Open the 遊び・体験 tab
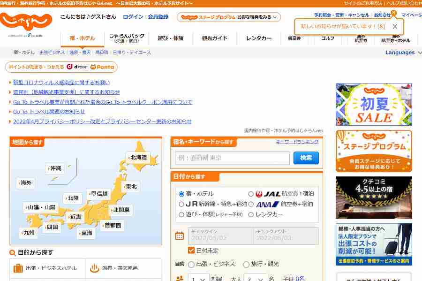422x281 pixels. [x=171, y=38]
